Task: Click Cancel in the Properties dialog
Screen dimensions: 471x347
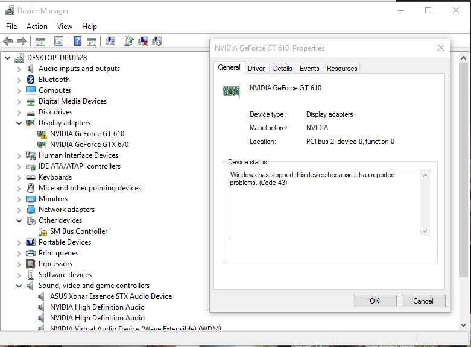Action: click(x=423, y=301)
